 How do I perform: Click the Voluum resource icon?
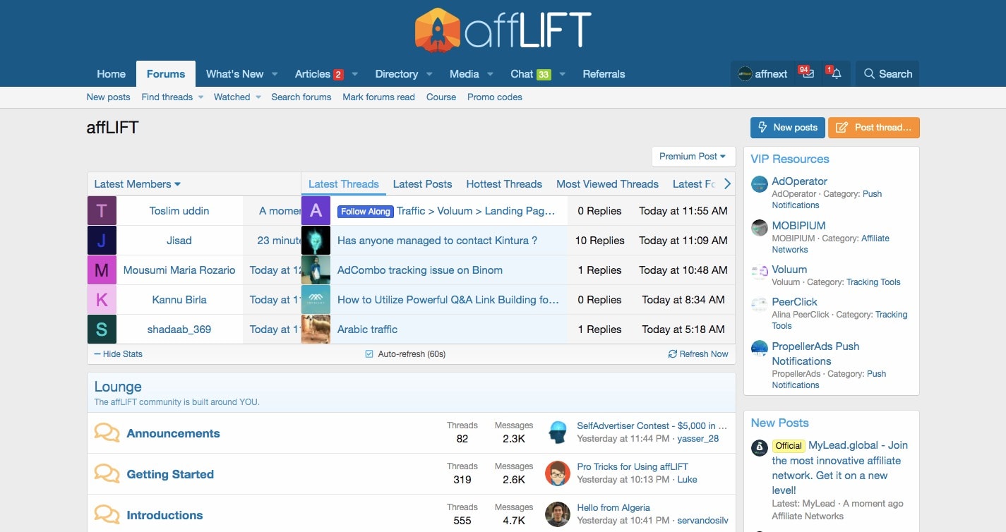[759, 272]
